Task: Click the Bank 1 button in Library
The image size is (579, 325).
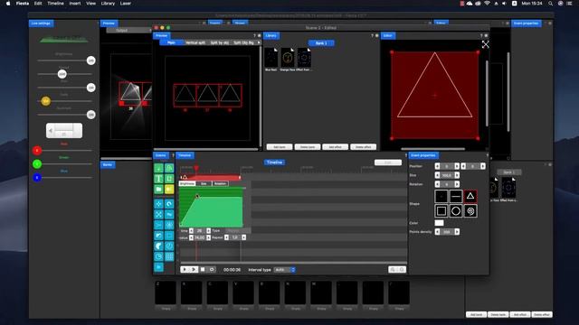Action: pos(321,43)
